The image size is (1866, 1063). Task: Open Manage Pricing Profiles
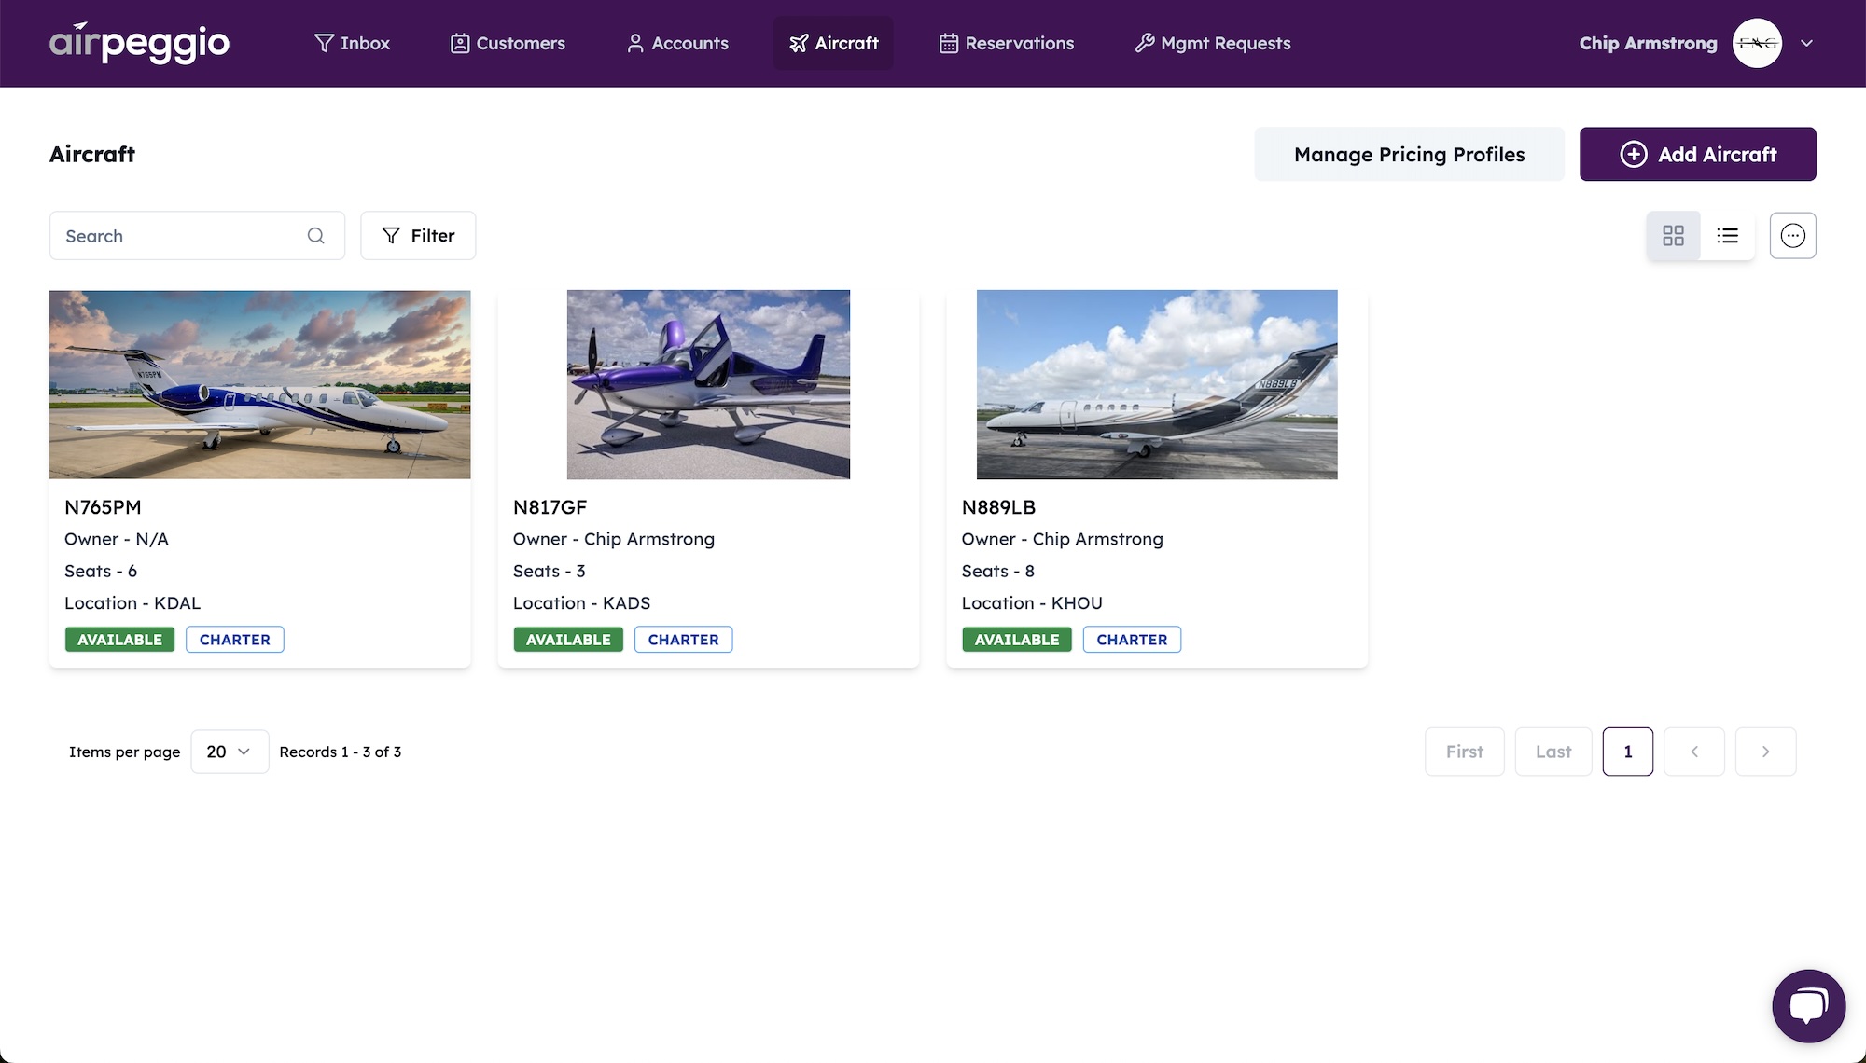point(1409,154)
